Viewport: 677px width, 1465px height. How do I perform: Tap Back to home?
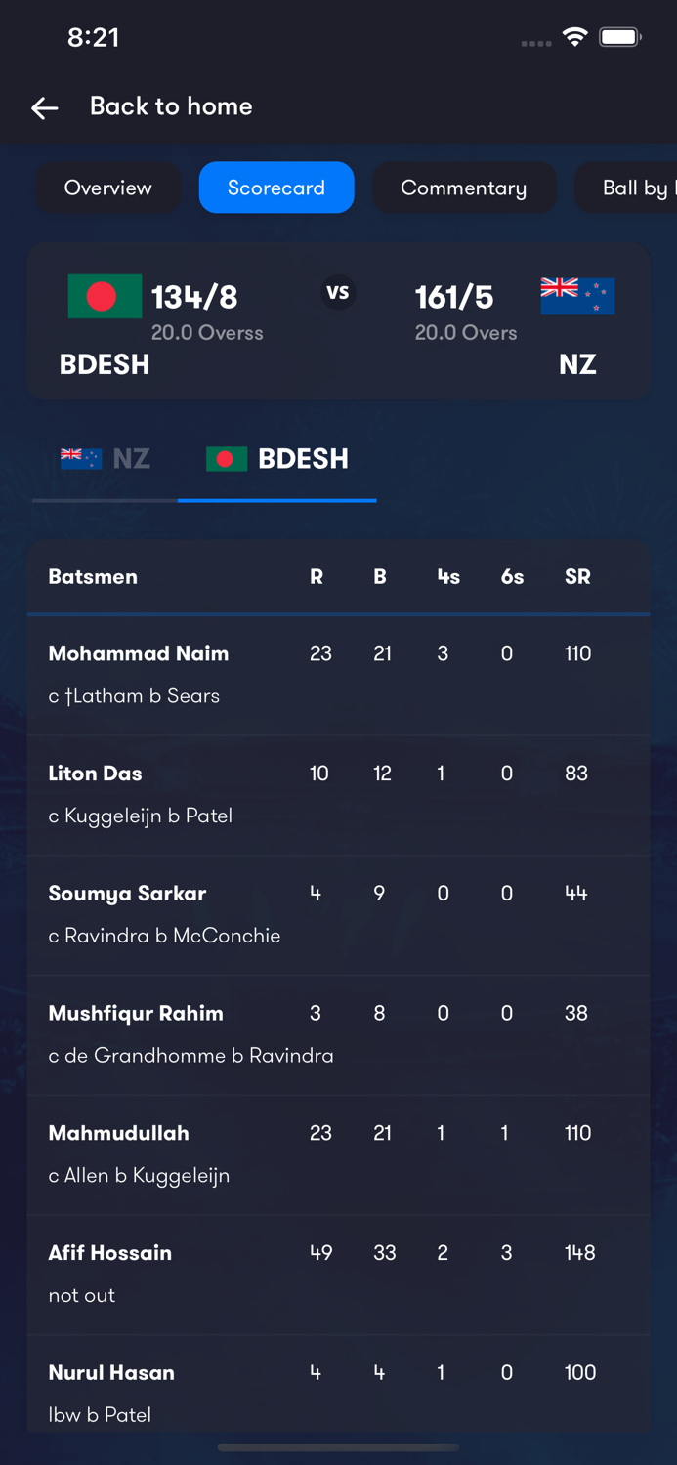[171, 107]
